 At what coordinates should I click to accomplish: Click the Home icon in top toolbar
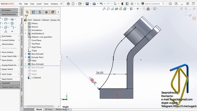[x=68, y=4]
